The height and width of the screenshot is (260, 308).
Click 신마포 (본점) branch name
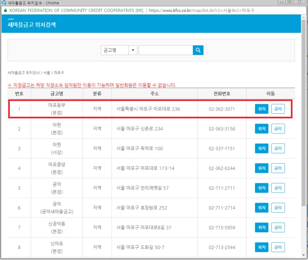click(x=57, y=247)
